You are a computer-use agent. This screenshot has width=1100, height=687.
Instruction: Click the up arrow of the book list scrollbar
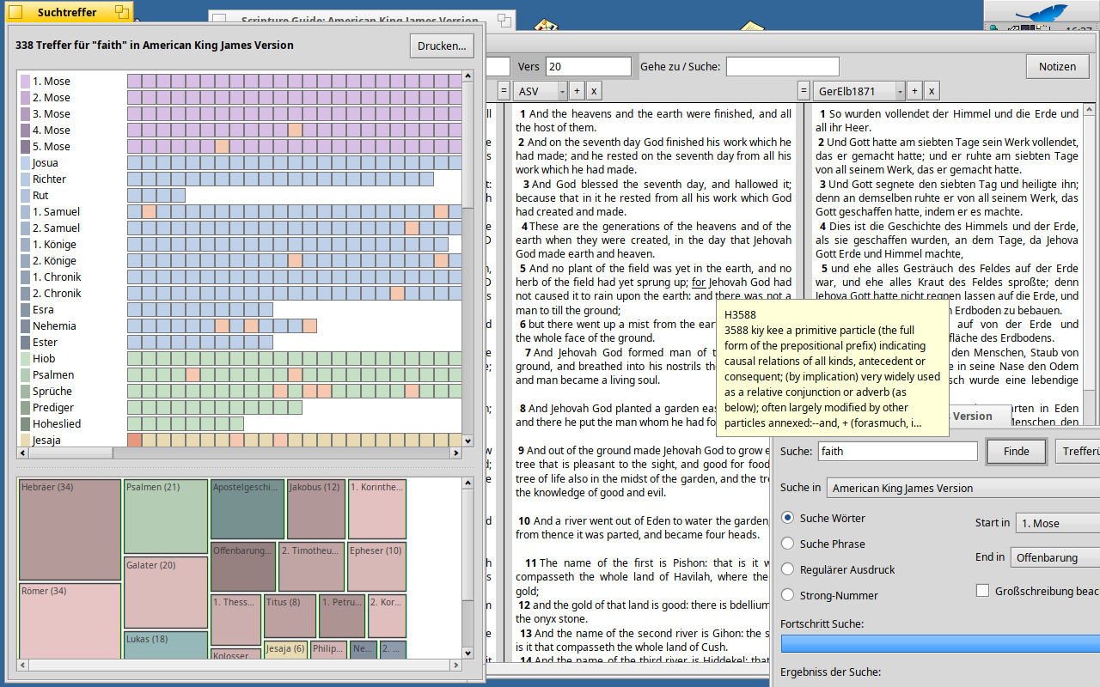point(468,76)
